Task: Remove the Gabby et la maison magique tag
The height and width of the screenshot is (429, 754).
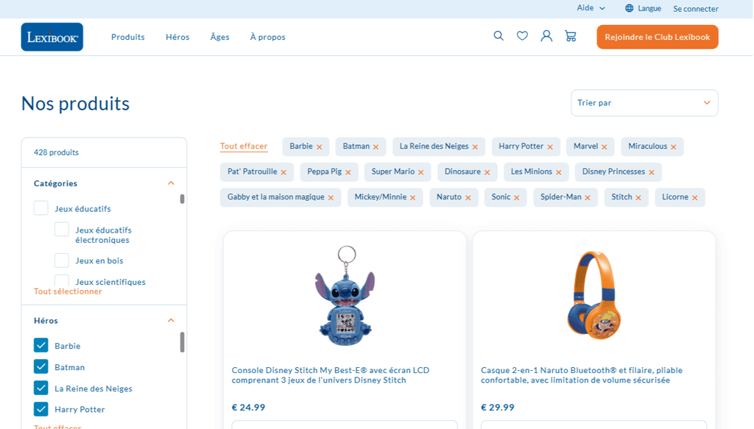Action: (x=331, y=198)
